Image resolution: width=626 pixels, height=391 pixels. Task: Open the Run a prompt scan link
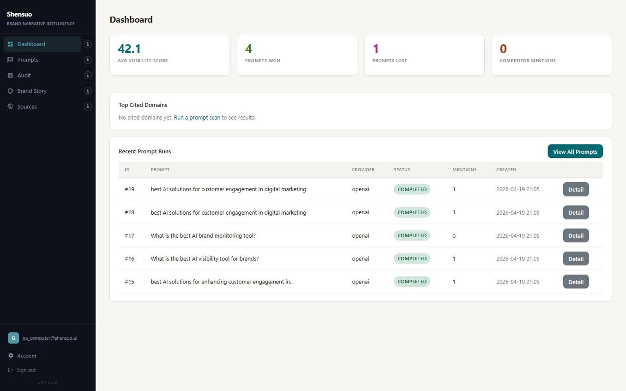(197, 117)
